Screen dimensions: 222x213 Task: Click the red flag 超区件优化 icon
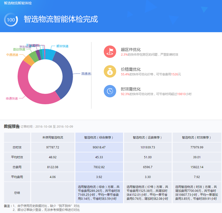coord(110,52)
